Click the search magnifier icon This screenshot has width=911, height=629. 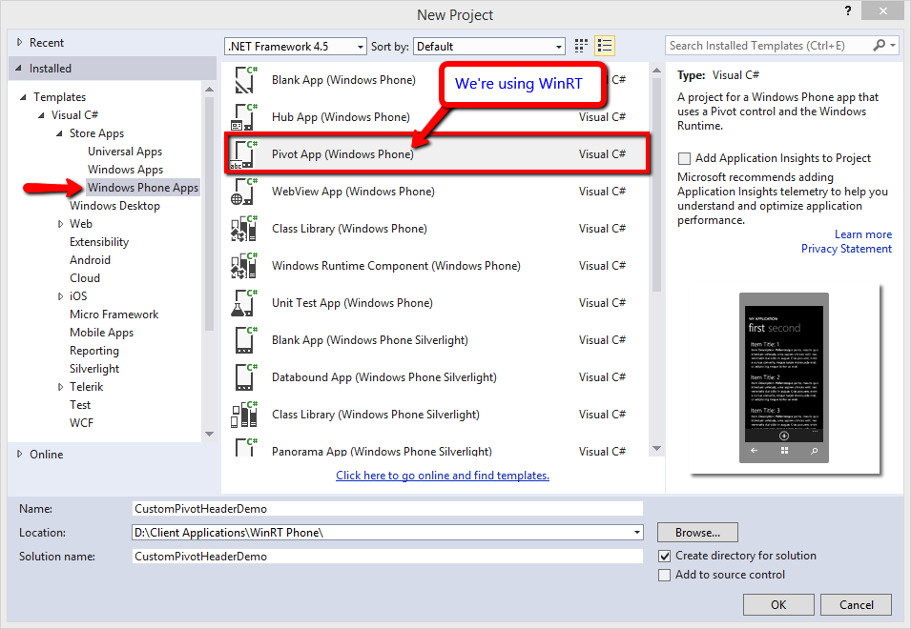tap(880, 46)
